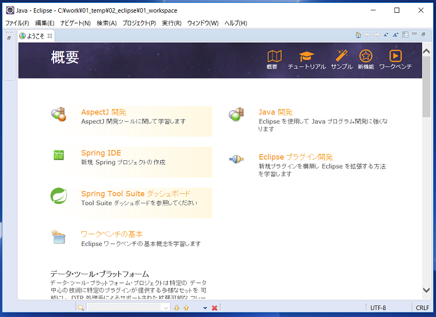This screenshot has width=436, height=317.
Task: Open the ファイル(F) menu
Action: [17, 23]
